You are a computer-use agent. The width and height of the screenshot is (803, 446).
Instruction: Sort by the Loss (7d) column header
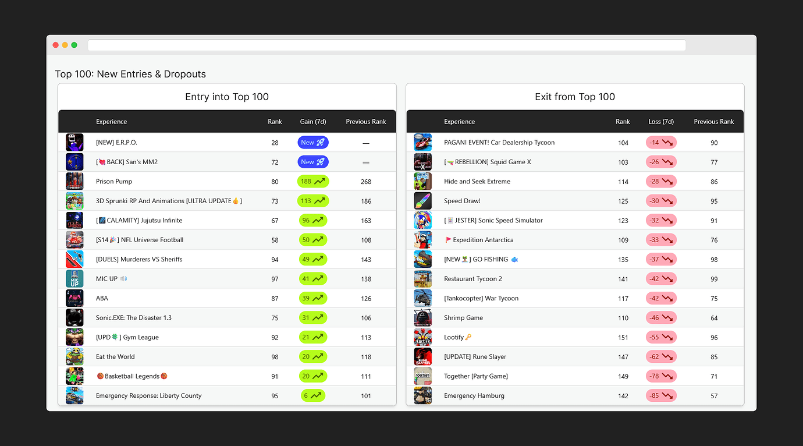point(661,122)
